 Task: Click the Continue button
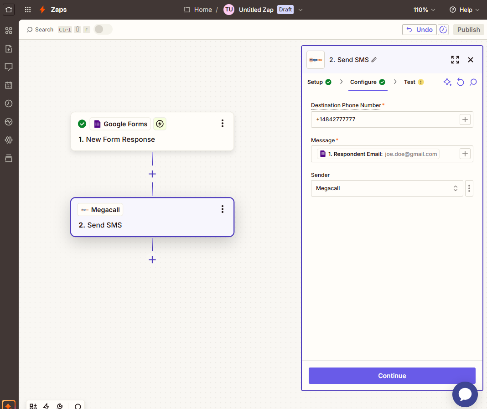click(x=392, y=376)
